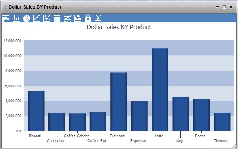
Task: Click the panel resize grip corner
Action: tap(234, 146)
